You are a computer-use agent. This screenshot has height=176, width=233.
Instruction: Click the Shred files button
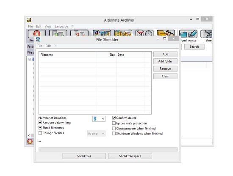(x=84, y=156)
